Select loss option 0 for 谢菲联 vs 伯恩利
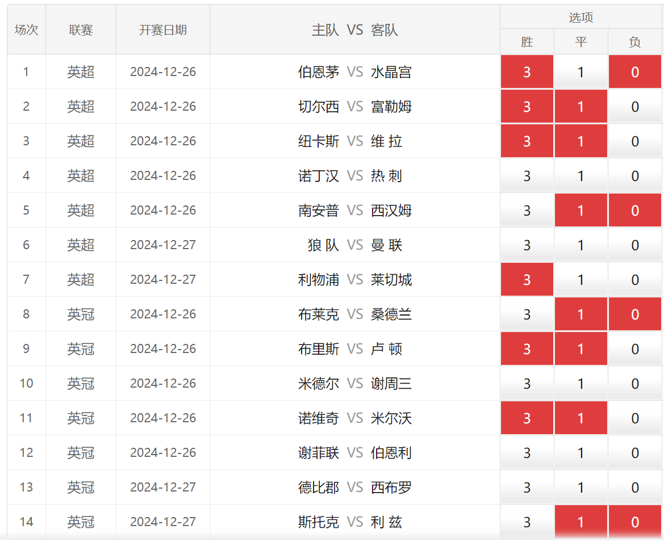 point(635,453)
